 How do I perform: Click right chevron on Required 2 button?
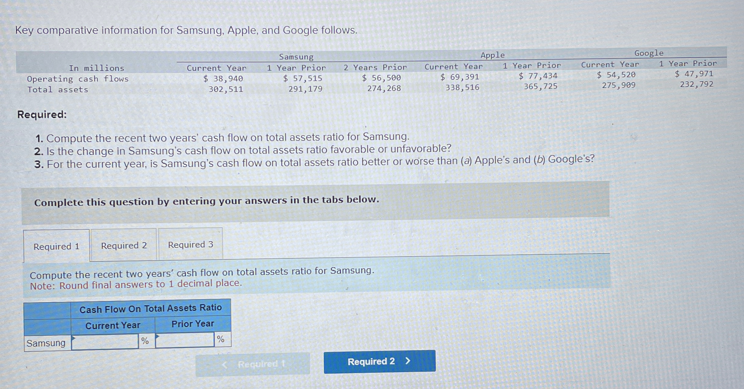coord(408,361)
